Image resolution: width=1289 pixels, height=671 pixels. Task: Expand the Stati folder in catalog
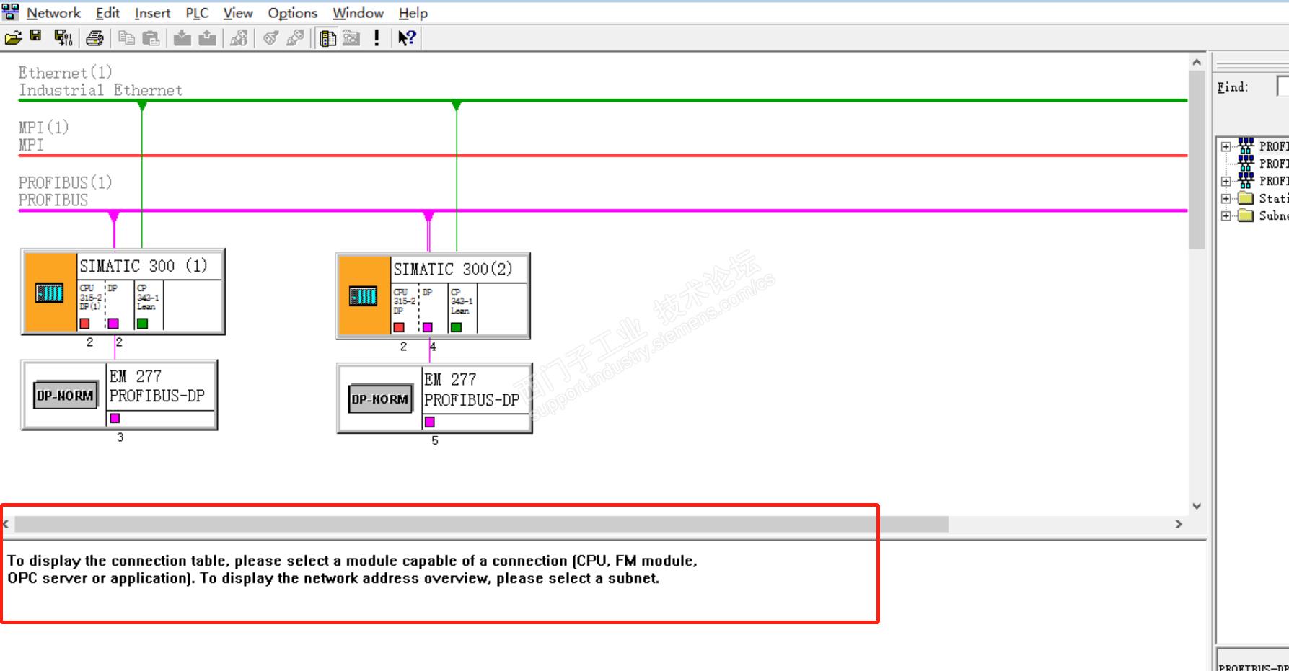pyautogui.click(x=1226, y=198)
